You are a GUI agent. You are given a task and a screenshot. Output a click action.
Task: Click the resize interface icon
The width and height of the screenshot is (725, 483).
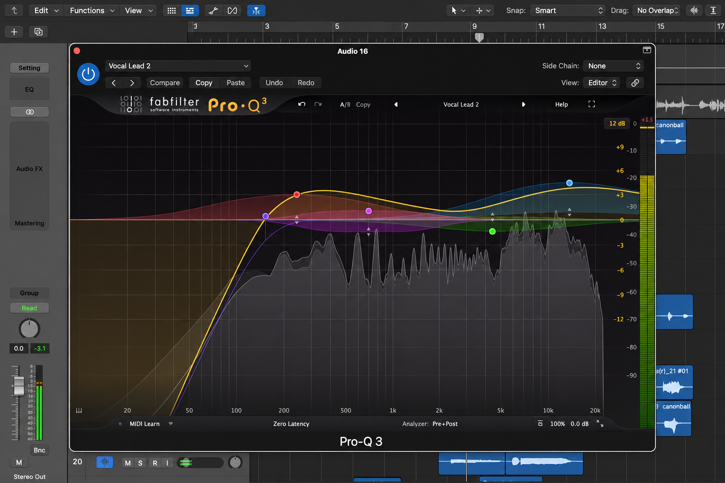click(600, 424)
